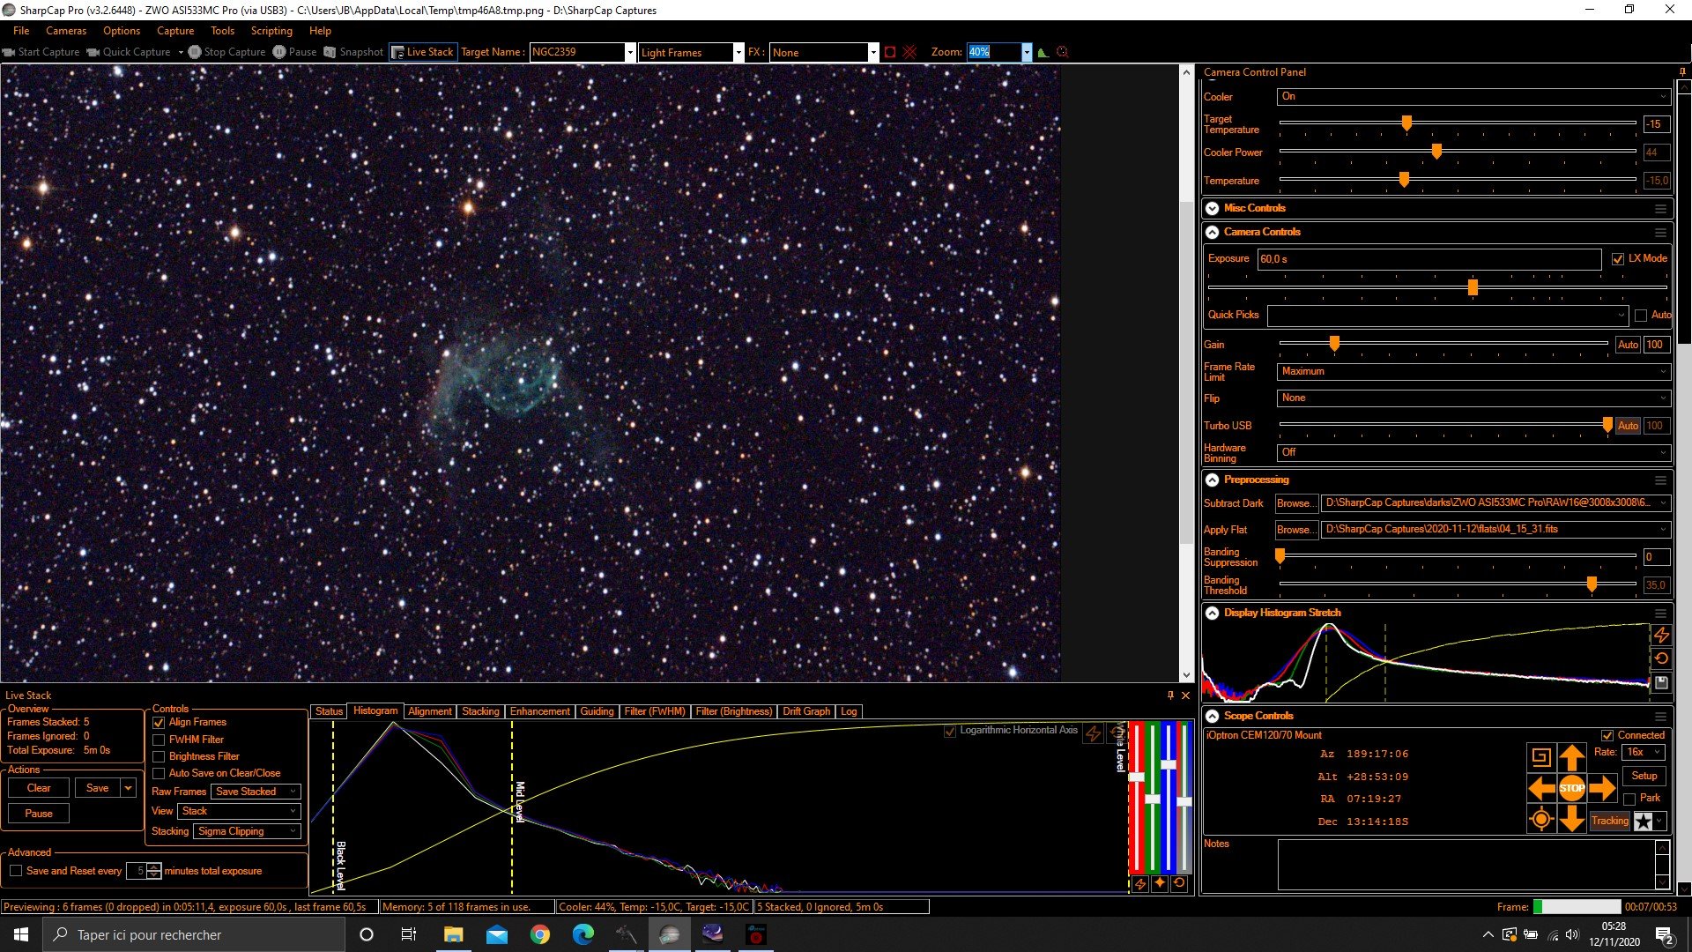Switch to the Enhancement tab
Image resolution: width=1692 pixels, height=952 pixels.
click(539, 711)
